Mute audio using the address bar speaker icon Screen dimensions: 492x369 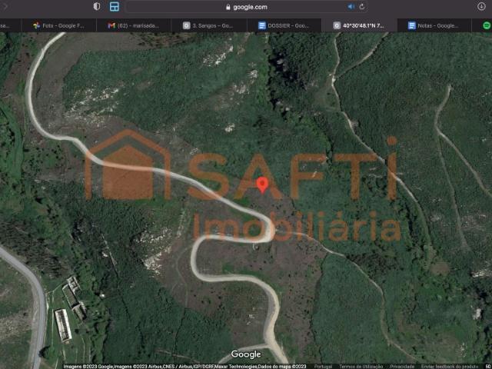351,6
